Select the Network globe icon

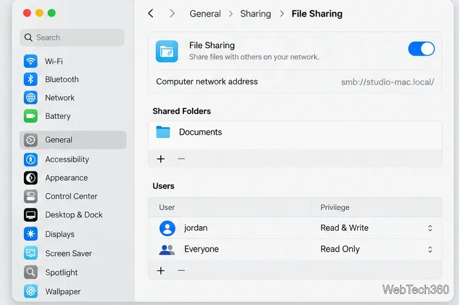pyautogui.click(x=31, y=97)
